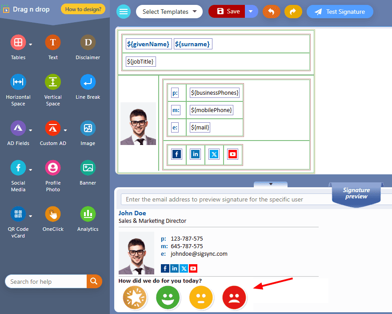This screenshot has height=314, width=392.
Task: Focus the preview email address field
Action: (x=228, y=199)
